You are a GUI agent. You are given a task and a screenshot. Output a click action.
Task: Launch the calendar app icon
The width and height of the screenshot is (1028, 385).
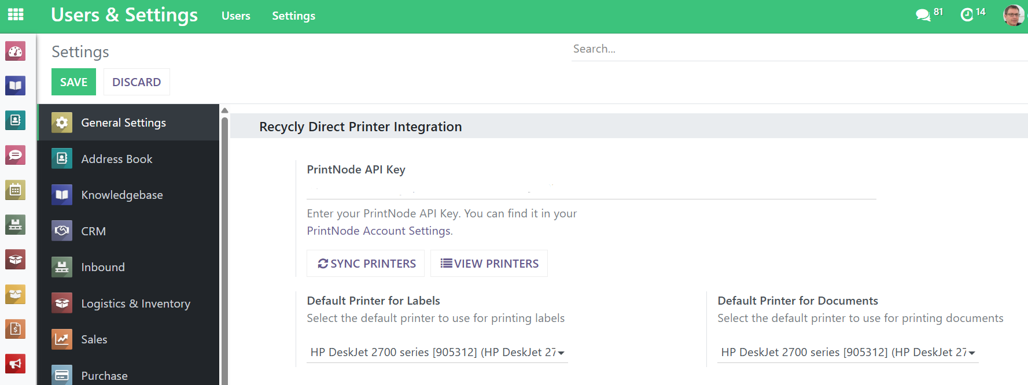click(16, 190)
